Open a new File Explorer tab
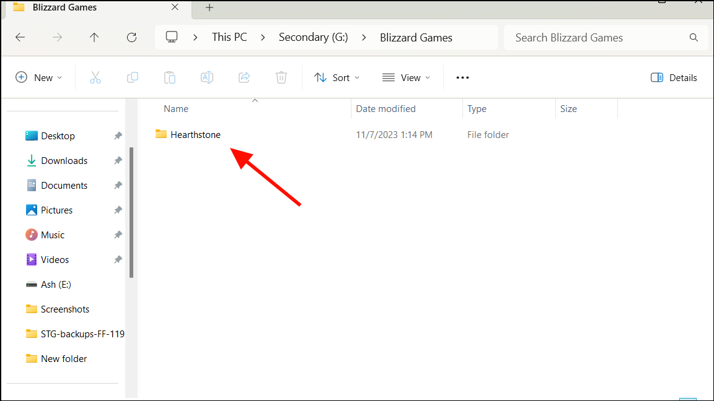 [209, 7]
